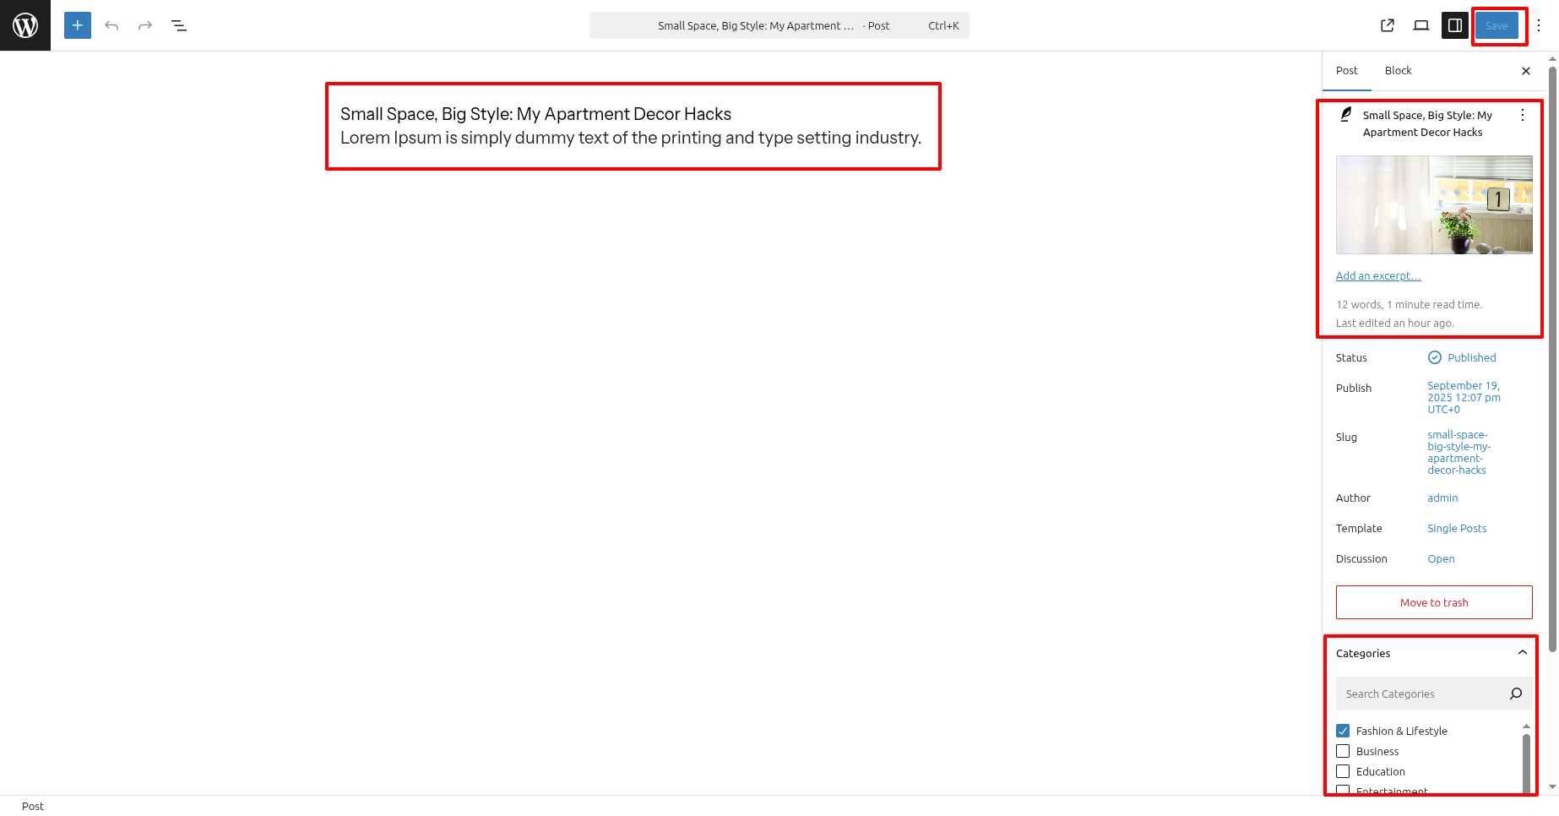Click the Undo arrow icon
Screen dimensions: 1559x816
111,25
